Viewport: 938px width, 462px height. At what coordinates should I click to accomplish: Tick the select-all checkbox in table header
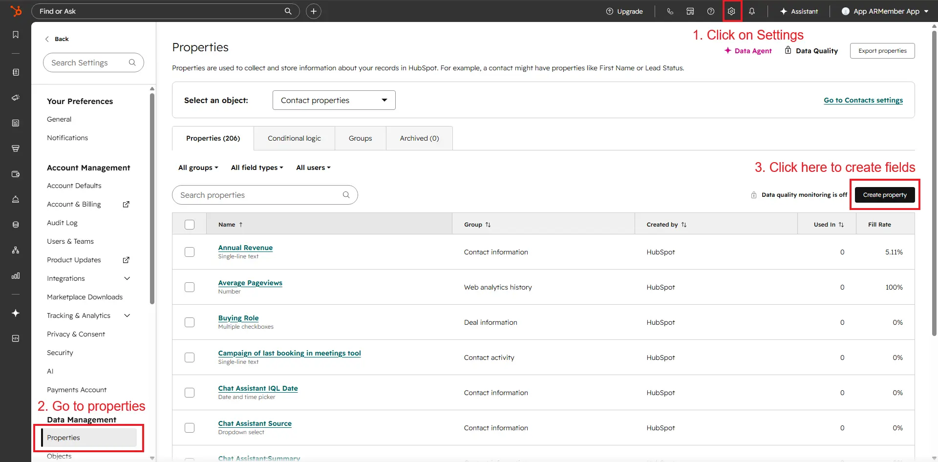(190, 225)
